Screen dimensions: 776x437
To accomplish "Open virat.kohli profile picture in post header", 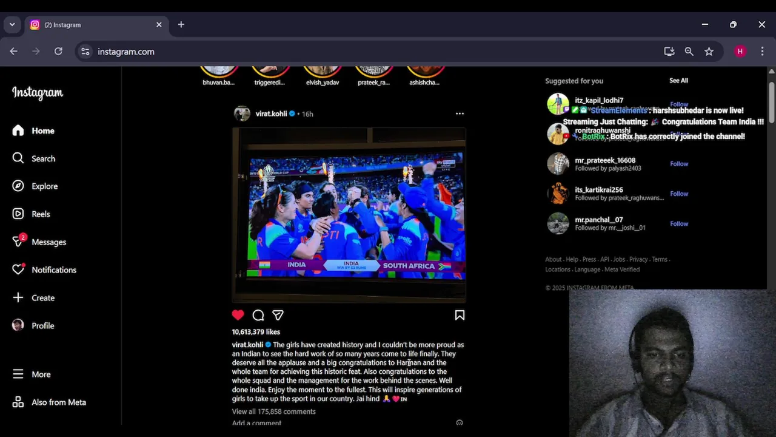I will (x=242, y=113).
